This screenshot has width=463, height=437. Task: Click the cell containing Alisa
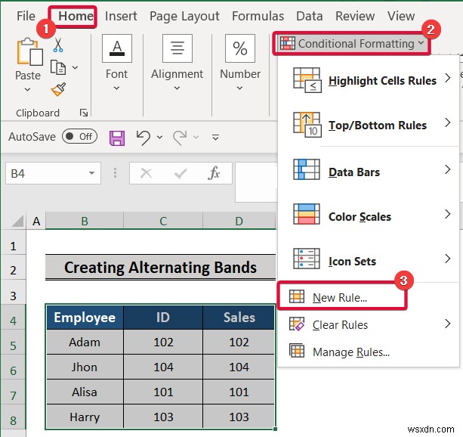85,392
